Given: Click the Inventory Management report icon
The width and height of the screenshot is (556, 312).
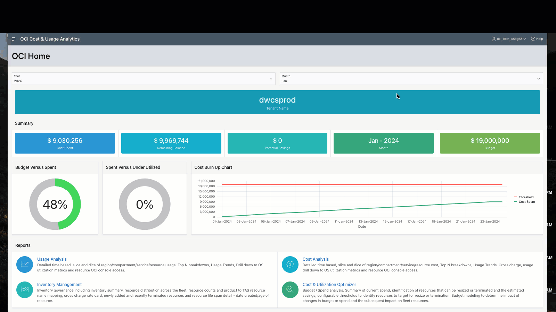Looking at the screenshot, I should pos(24,290).
